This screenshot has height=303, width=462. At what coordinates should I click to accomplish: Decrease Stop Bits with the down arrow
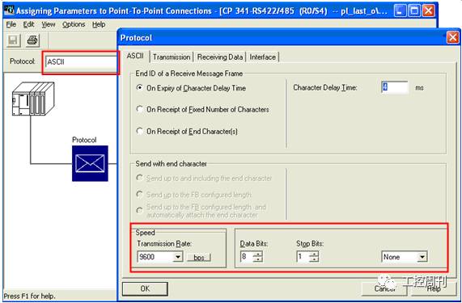(x=314, y=259)
